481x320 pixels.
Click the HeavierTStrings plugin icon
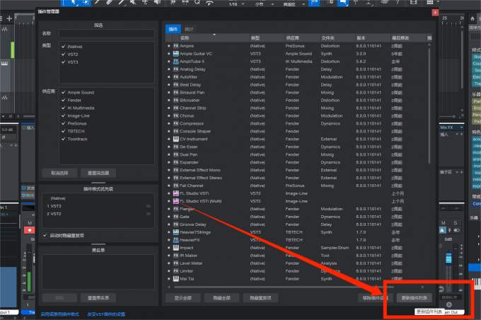tap(176, 232)
